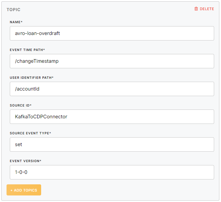This screenshot has width=221, height=202.
Task: Click the trash can icon beside Delete
Action: [x=196, y=9]
